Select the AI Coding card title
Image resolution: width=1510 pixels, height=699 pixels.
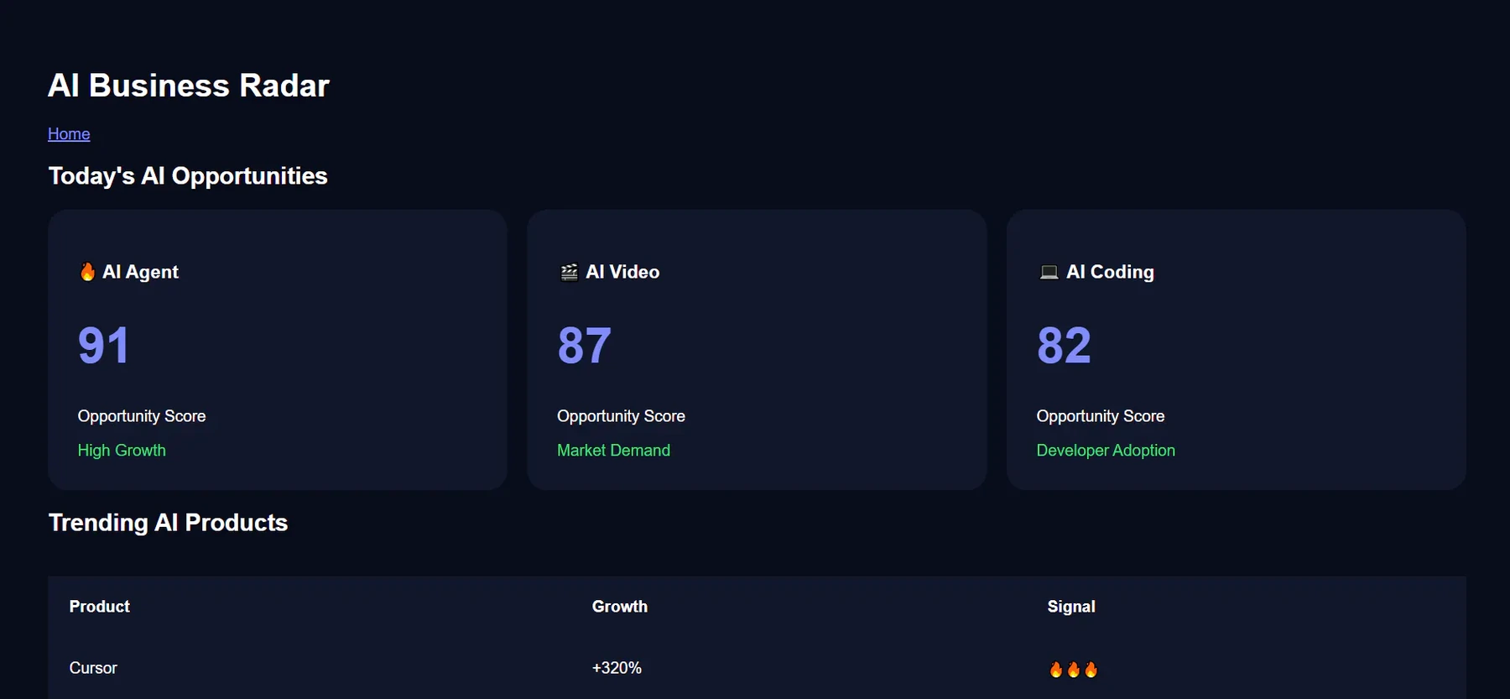[1096, 272]
